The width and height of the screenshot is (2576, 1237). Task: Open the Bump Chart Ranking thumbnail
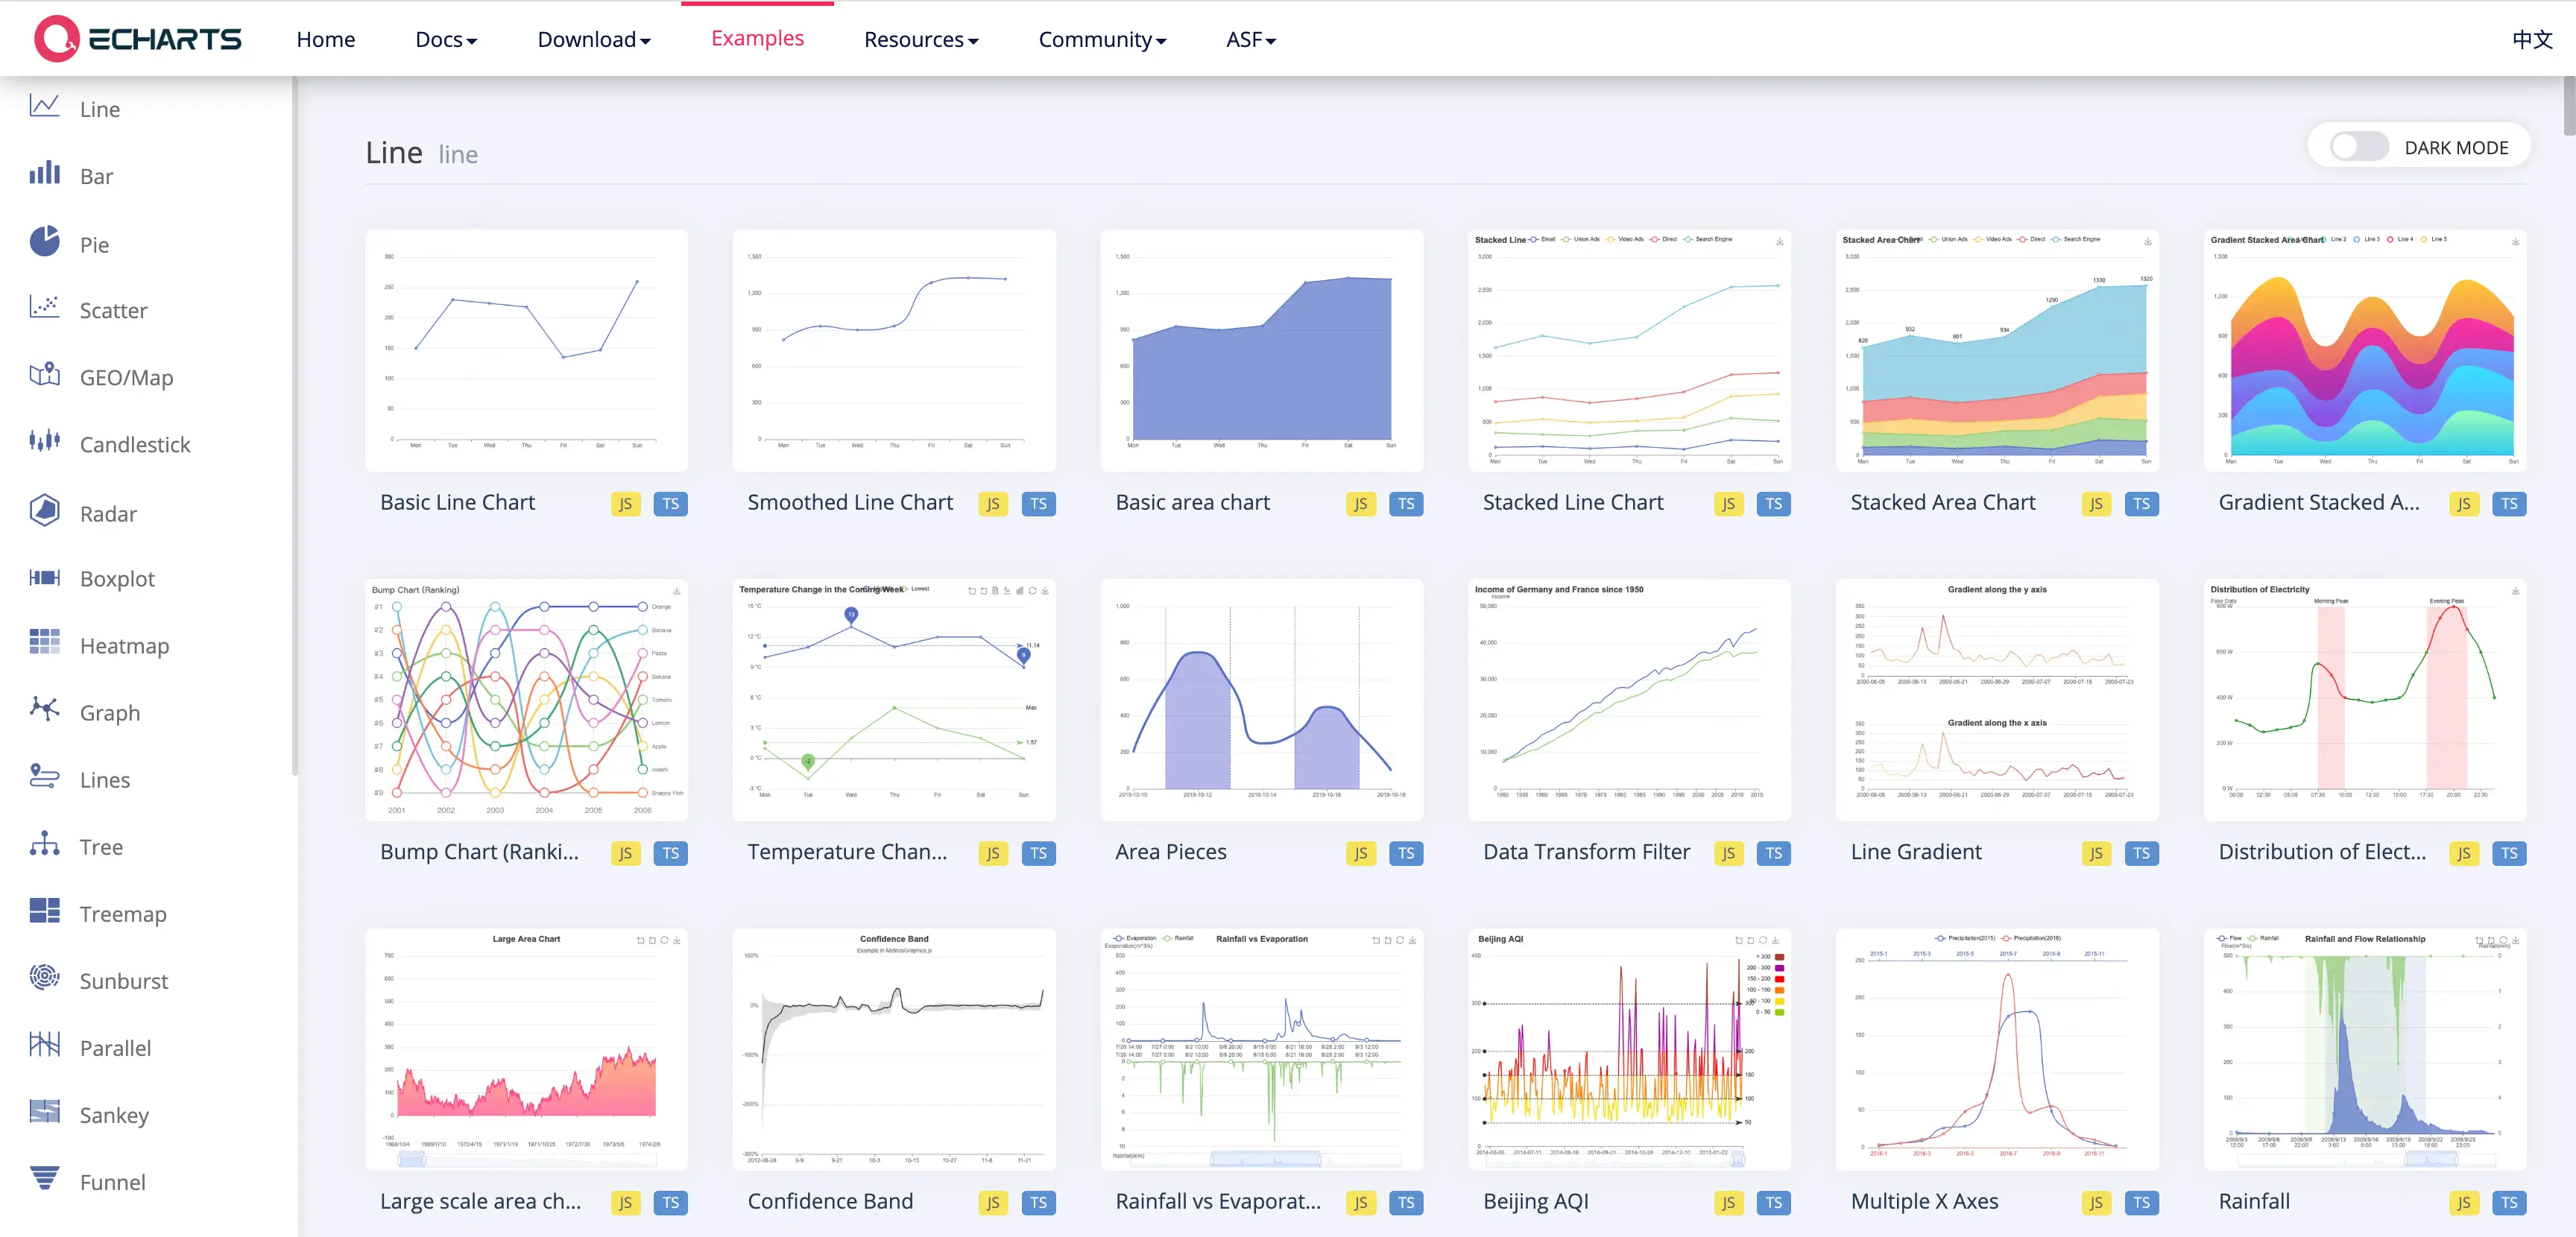point(526,700)
